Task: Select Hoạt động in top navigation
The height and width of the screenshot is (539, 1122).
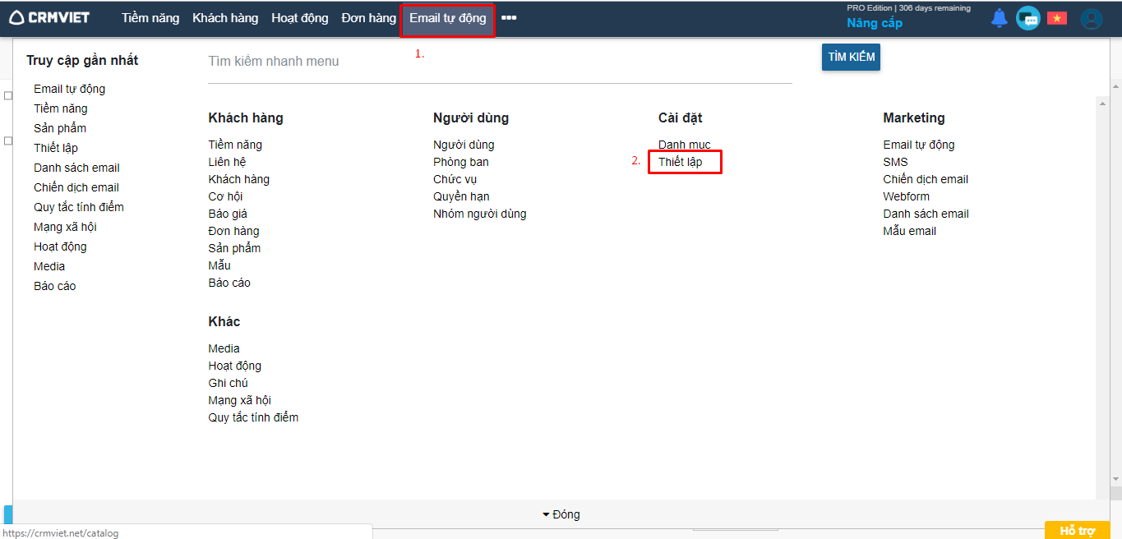Action: pos(299,18)
